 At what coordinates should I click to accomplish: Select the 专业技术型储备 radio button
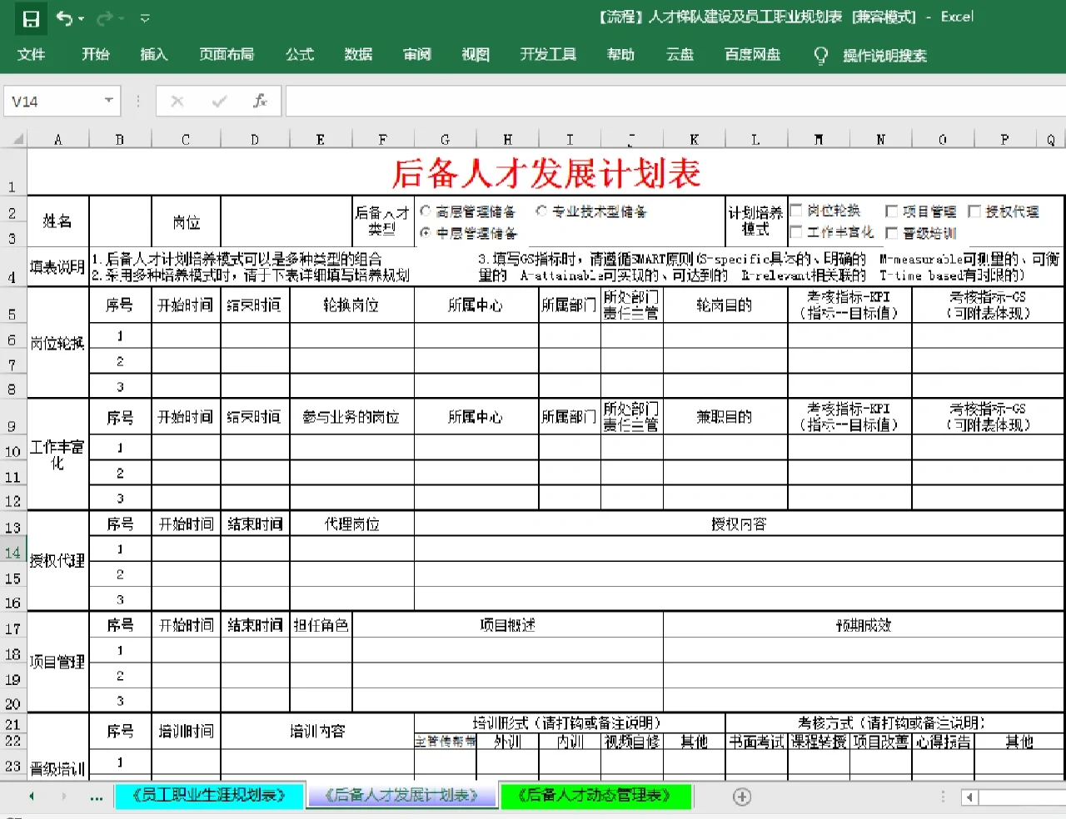[541, 211]
